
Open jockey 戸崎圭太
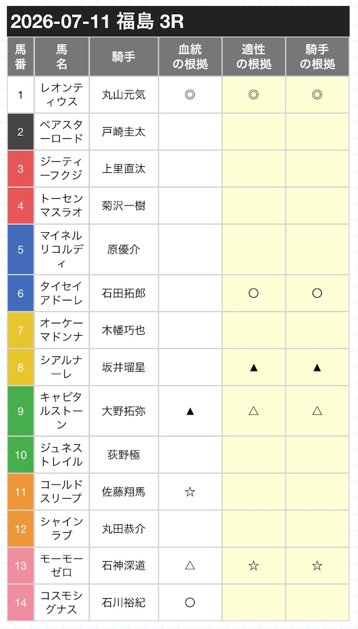124,132
